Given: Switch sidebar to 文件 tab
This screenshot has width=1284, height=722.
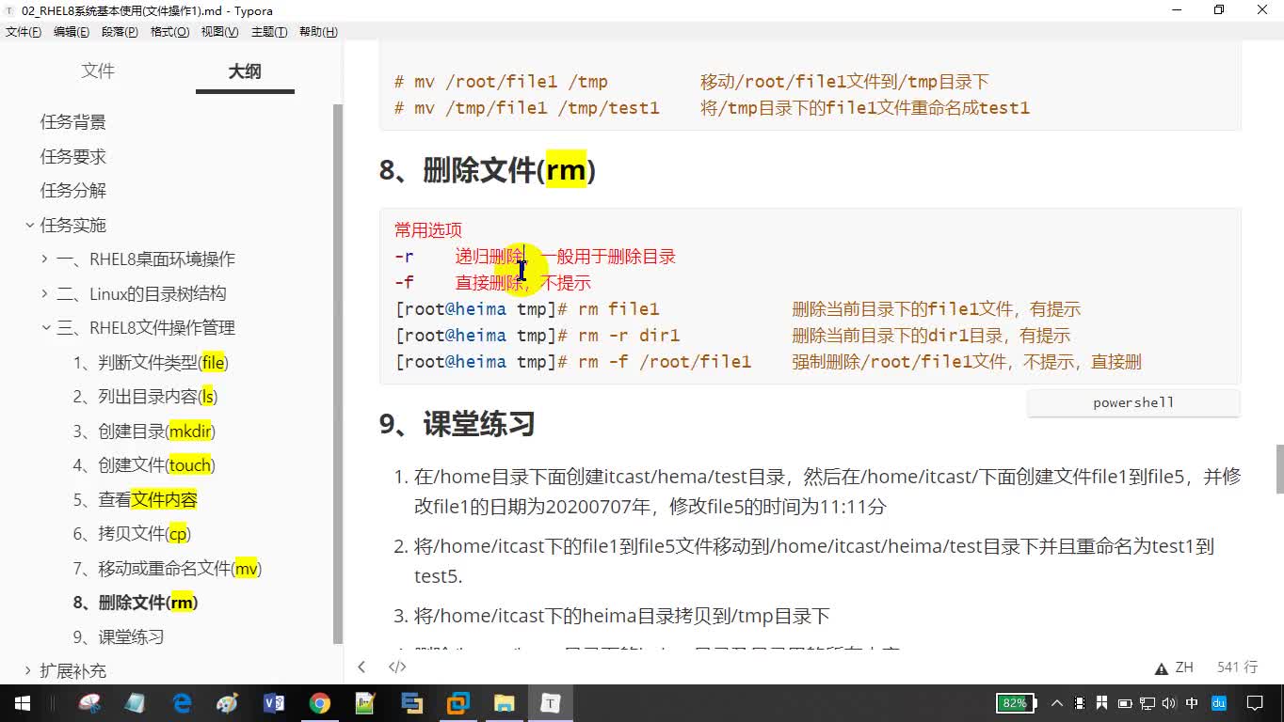Looking at the screenshot, I should pyautogui.click(x=98, y=71).
